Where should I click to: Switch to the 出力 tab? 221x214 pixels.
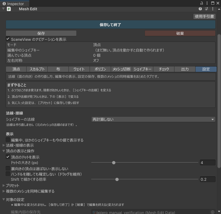click(x=185, y=69)
